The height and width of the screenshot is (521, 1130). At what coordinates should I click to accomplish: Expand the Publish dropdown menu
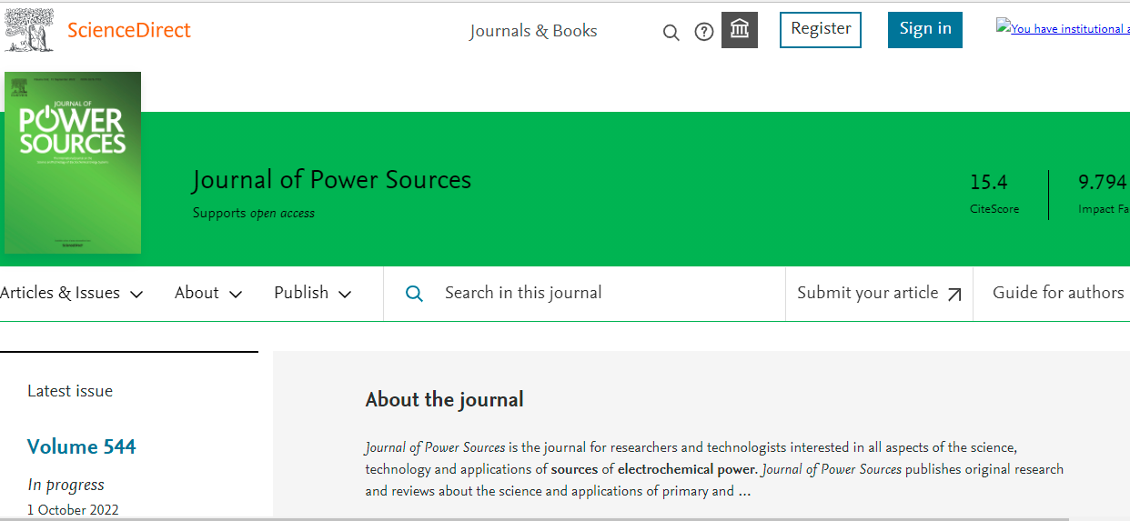[312, 293]
